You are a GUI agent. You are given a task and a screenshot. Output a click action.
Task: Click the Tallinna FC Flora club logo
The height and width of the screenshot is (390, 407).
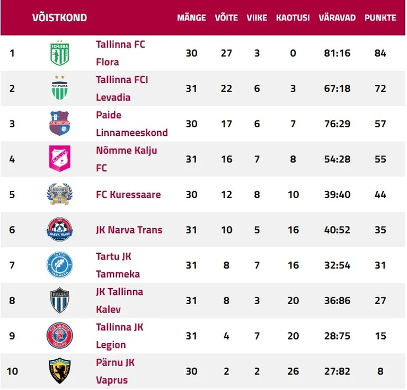(59, 53)
